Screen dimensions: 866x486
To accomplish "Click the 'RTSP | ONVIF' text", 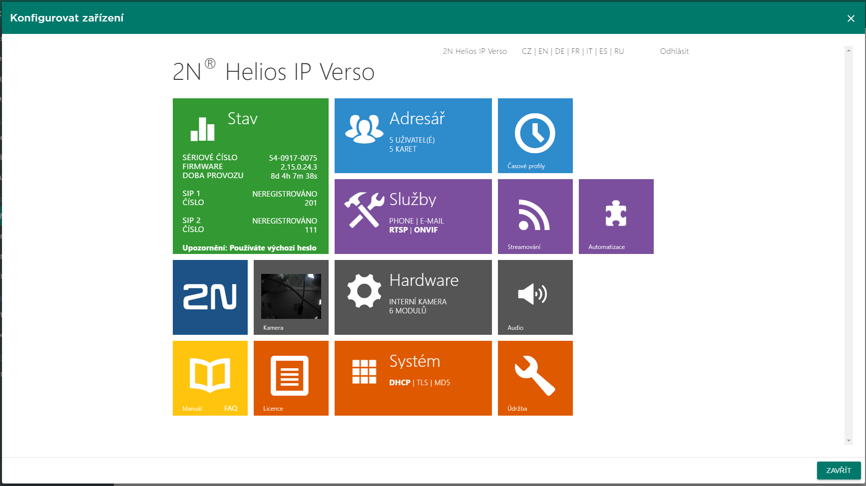I will [x=414, y=230].
